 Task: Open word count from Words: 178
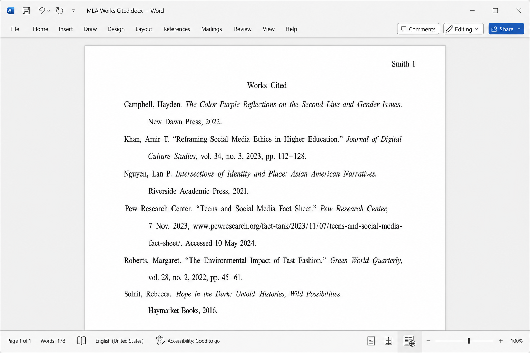click(53, 341)
